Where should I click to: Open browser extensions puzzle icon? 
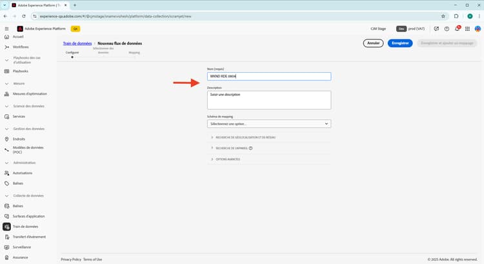coord(456,16)
